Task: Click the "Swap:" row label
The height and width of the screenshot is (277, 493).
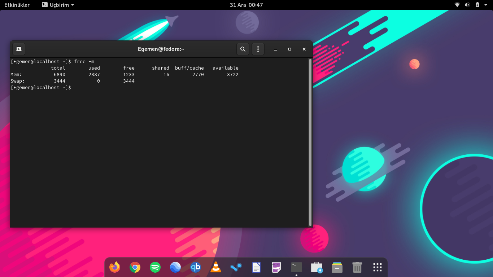Action: 18,81
